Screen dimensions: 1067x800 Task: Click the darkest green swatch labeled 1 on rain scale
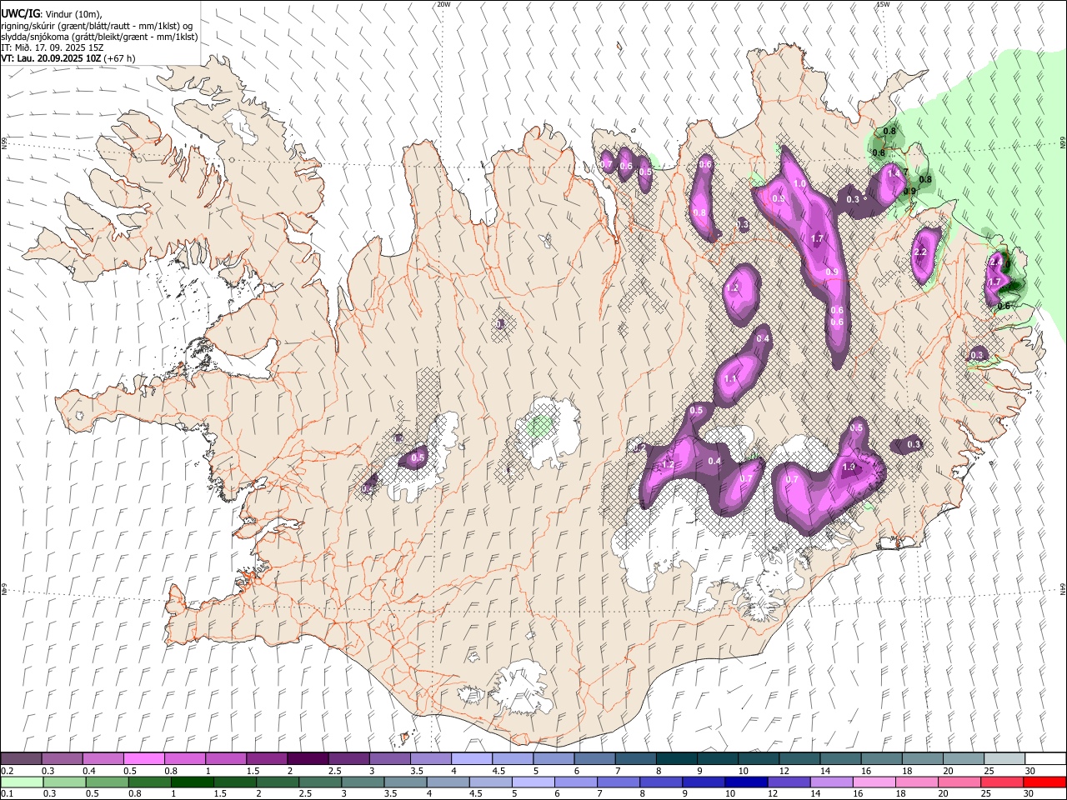coord(193,782)
